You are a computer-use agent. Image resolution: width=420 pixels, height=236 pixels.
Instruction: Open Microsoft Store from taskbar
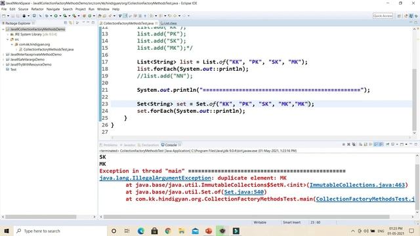click(155, 231)
